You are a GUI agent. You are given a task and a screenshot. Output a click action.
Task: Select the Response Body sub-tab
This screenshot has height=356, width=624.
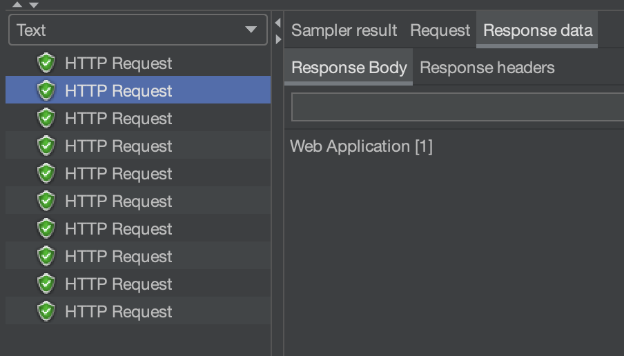(x=349, y=68)
